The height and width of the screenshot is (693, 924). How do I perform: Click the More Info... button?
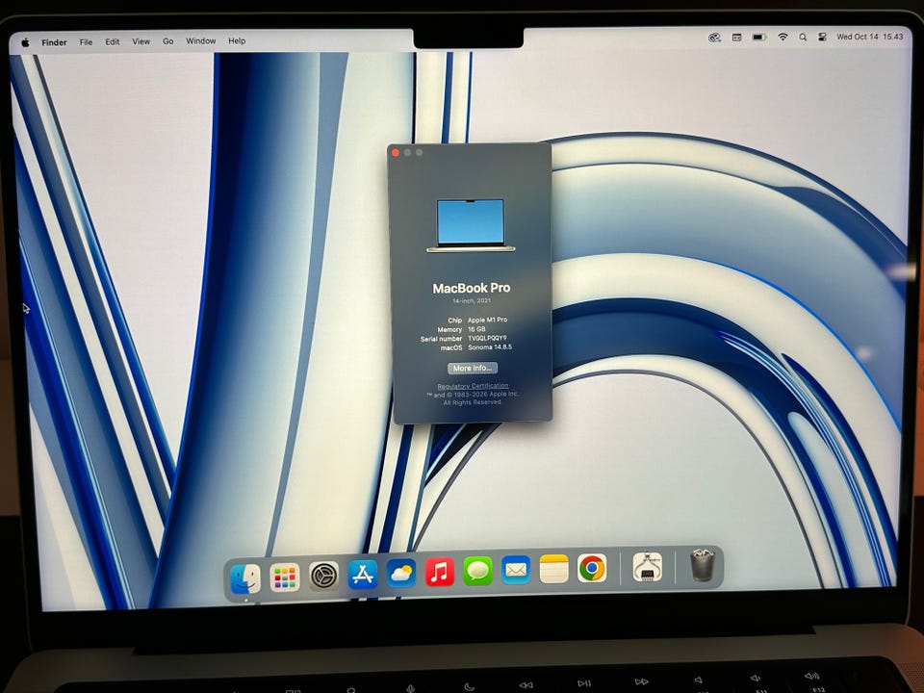(472, 368)
